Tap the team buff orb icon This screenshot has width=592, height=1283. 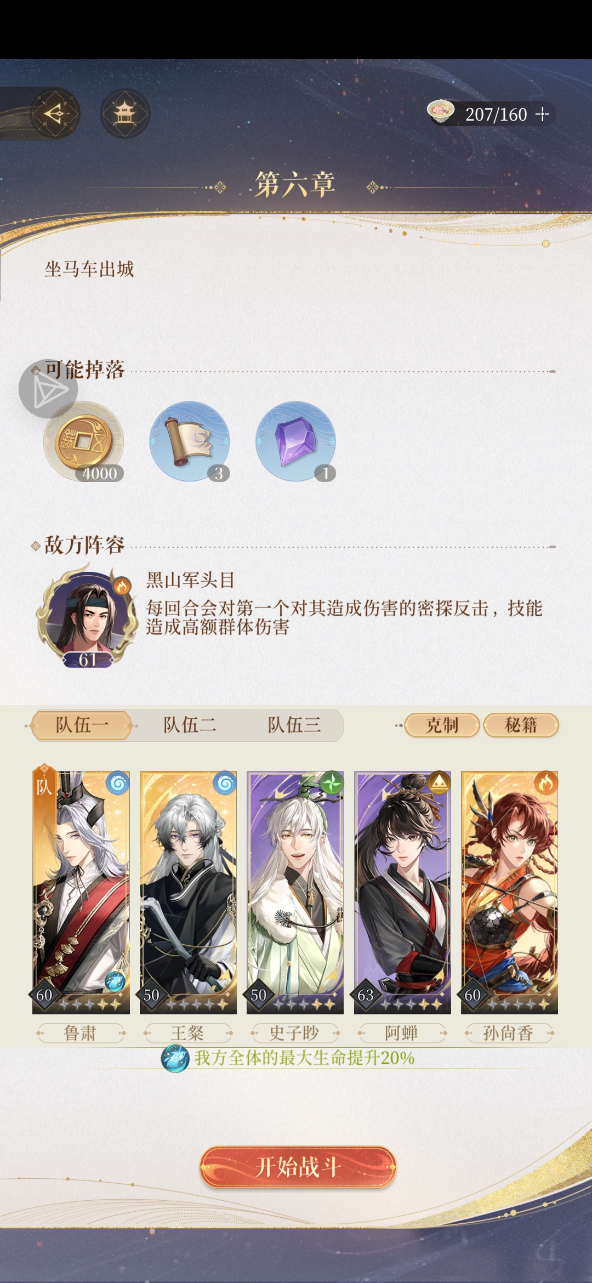click(175, 1058)
